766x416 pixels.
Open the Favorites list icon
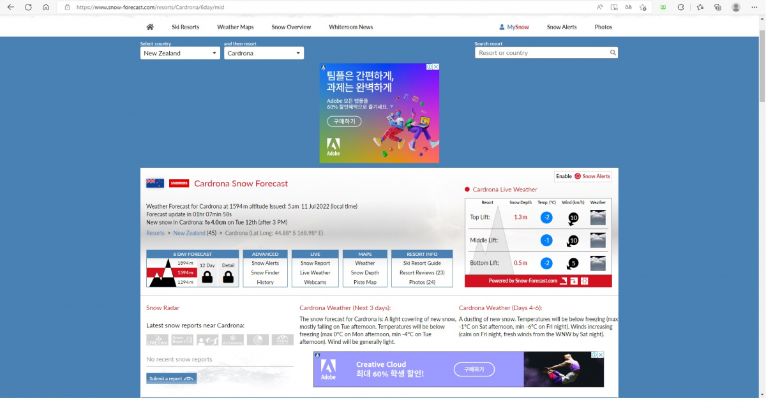click(x=700, y=7)
